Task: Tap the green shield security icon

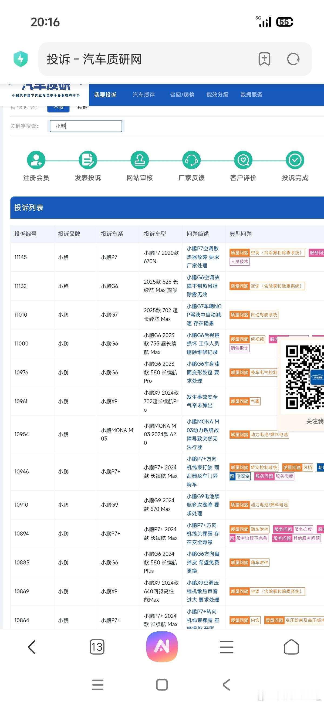Action: [x=21, y=59]
